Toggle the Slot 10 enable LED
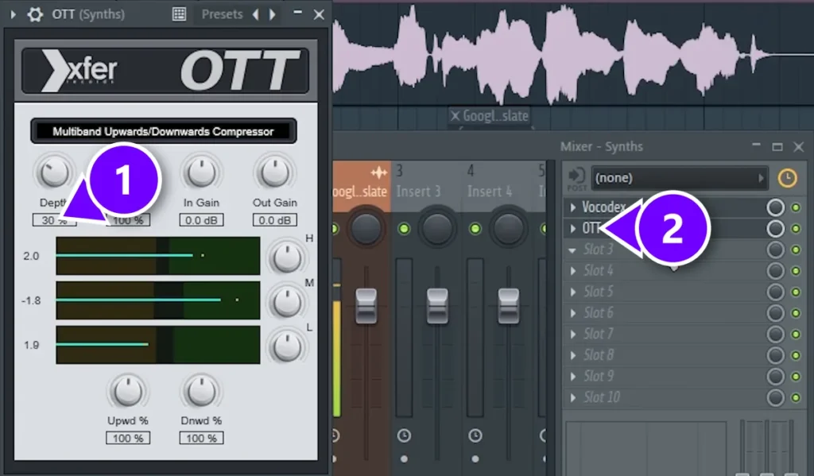 tap(796, 397)
